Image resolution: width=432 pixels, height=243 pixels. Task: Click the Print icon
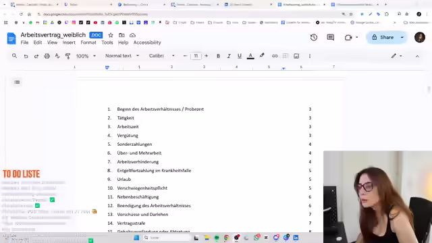[x=47, y=56]
